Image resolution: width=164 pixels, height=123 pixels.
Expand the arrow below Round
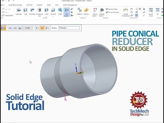[53, 16]
